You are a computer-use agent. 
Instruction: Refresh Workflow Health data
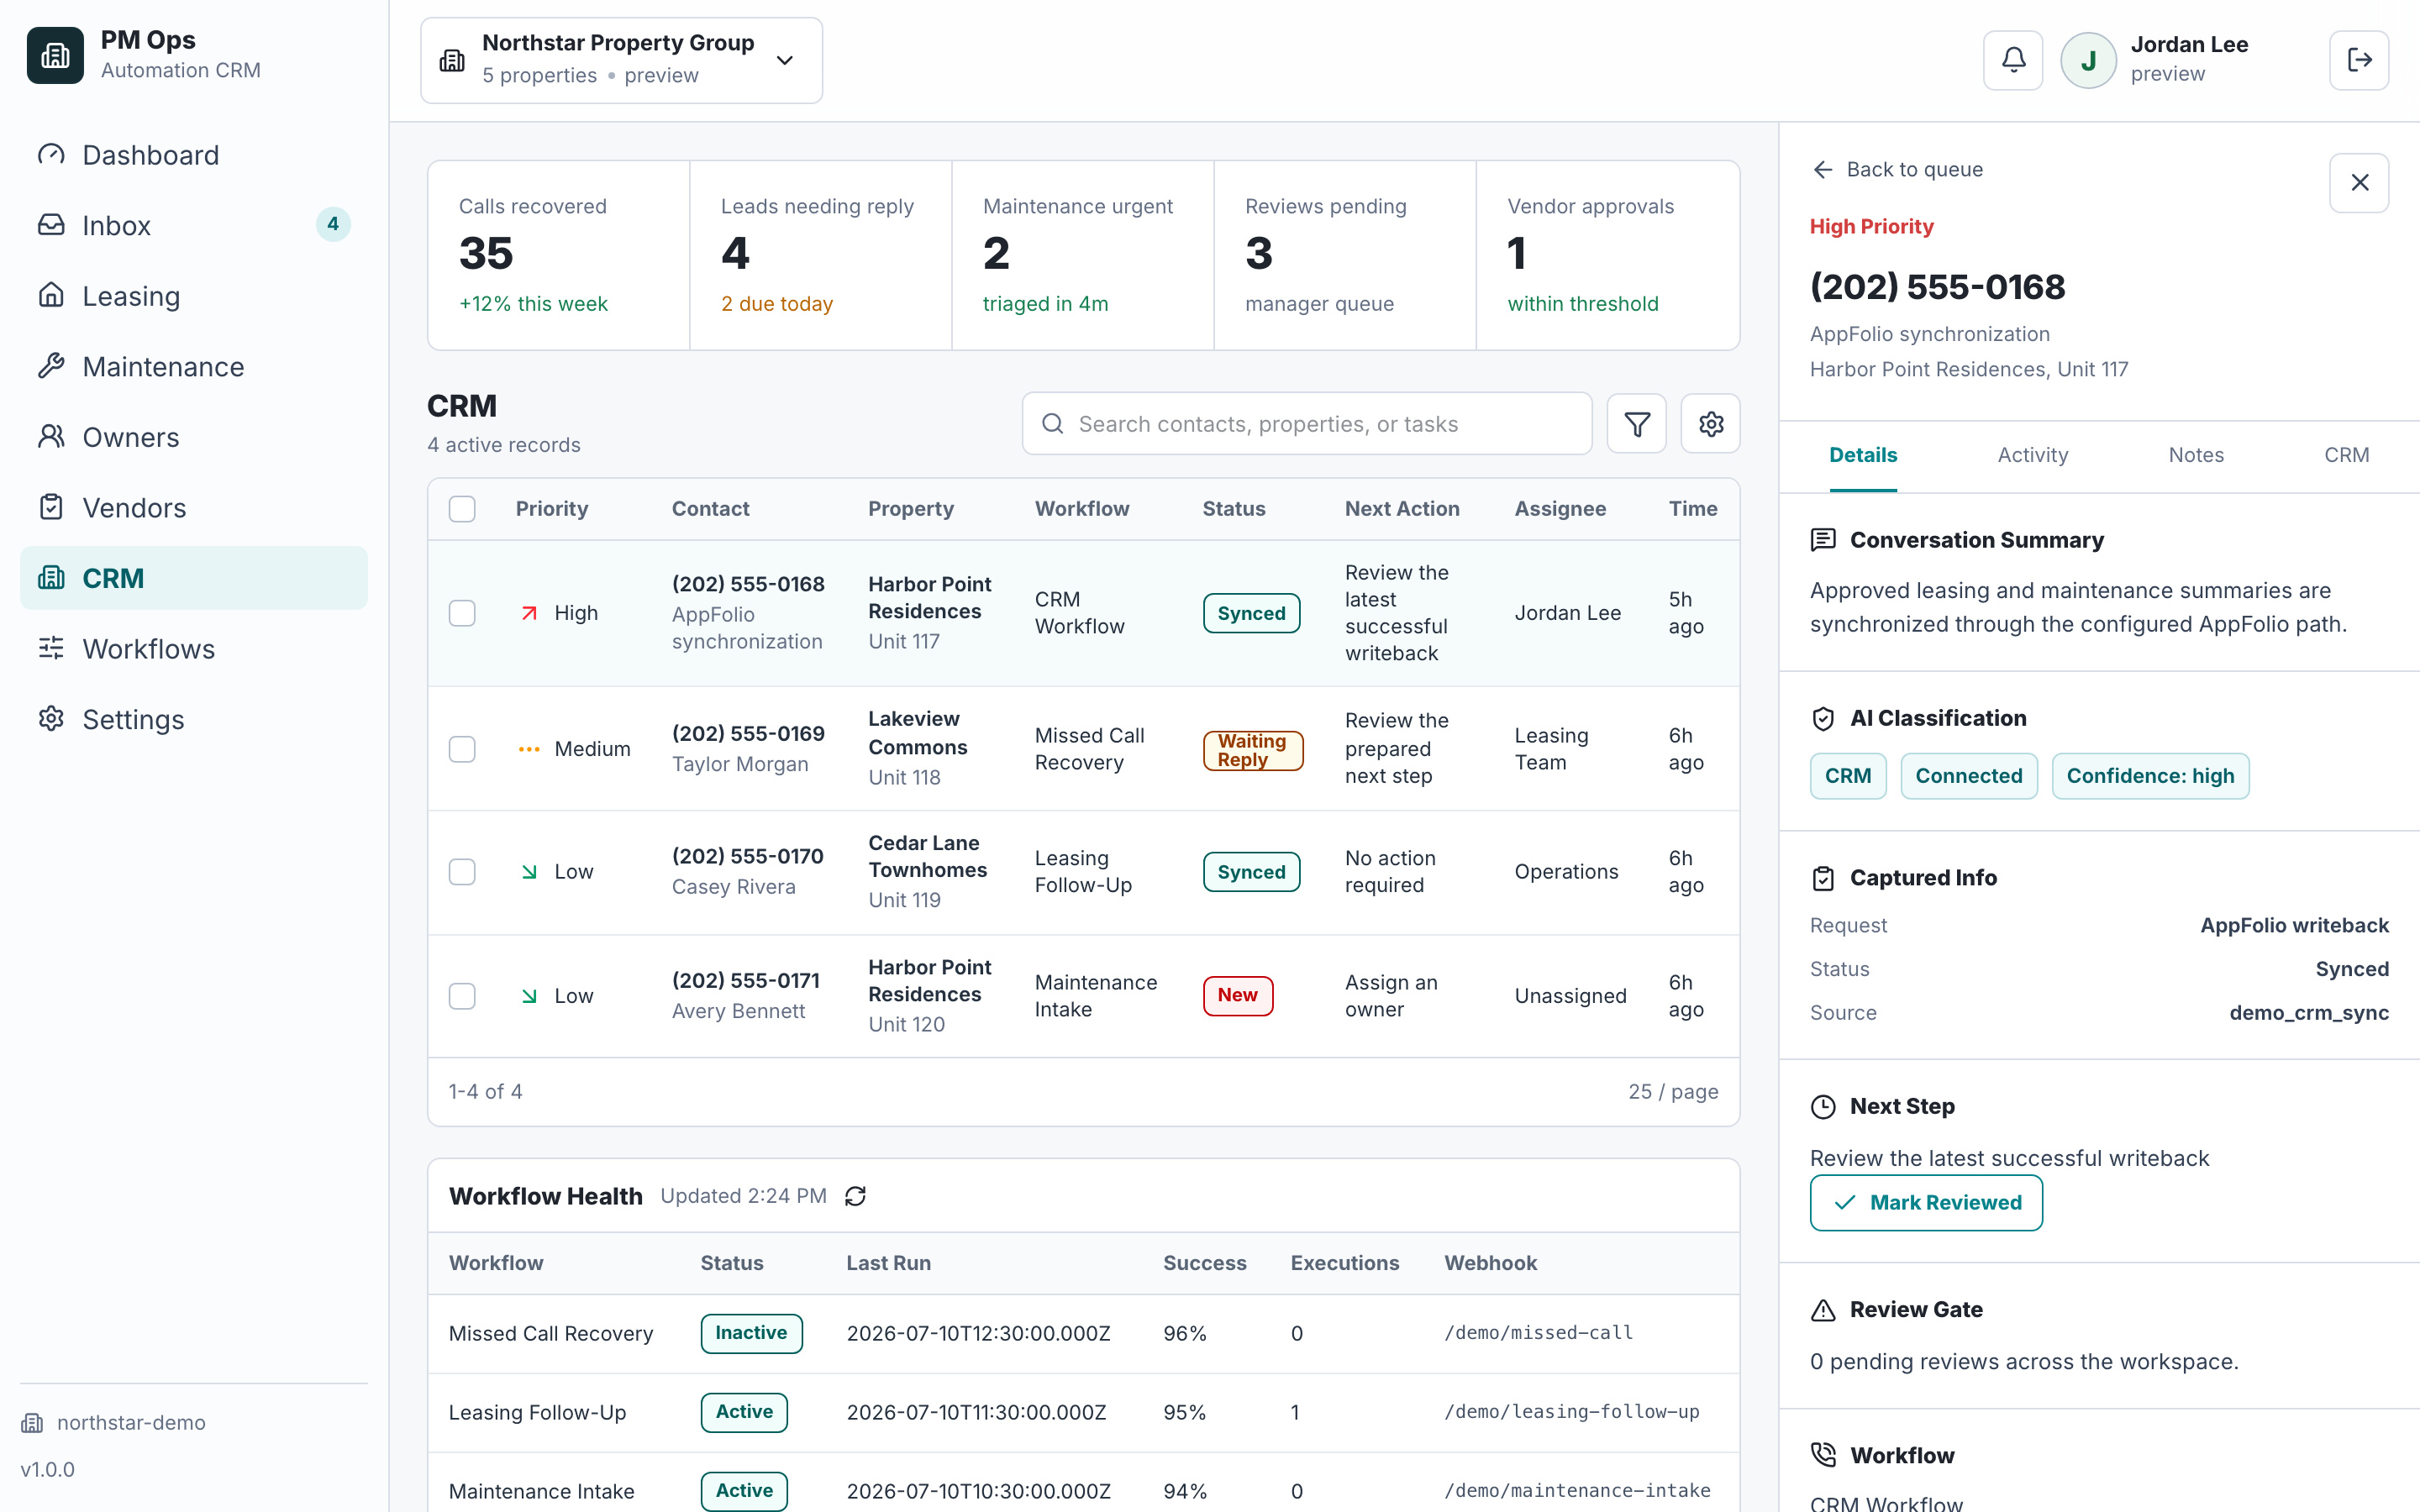pyautogui.click(x=855, y=1196)
